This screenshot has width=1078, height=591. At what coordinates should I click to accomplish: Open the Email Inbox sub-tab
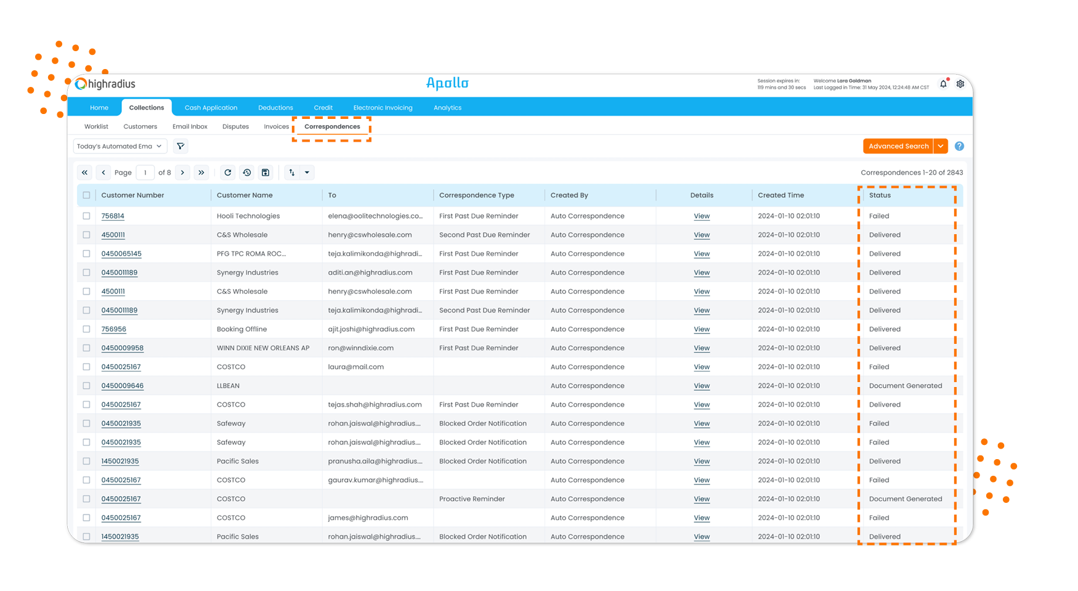[x=190, y=126]
